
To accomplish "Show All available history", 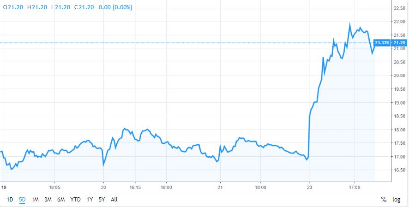I will coord(114,200).
